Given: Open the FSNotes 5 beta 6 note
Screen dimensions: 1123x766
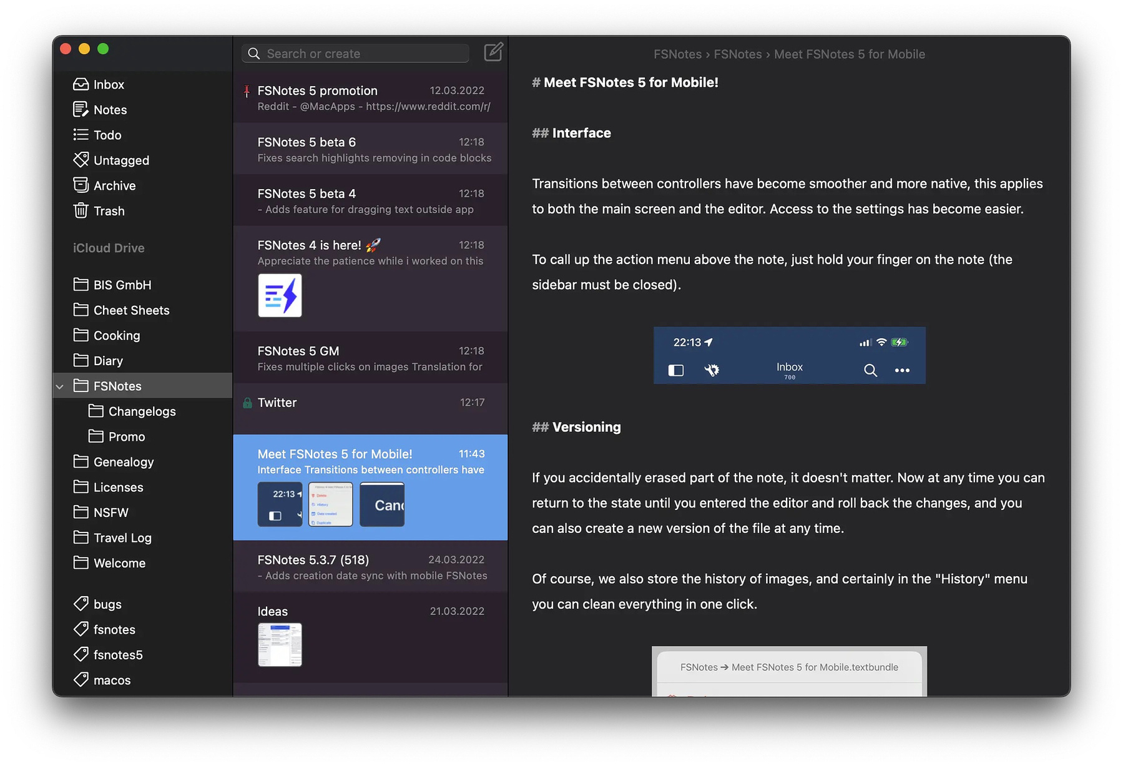Looking at the screenshot, I should (370, 149).
